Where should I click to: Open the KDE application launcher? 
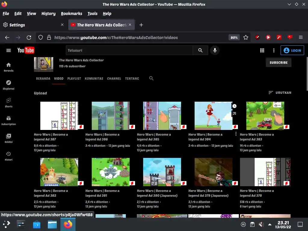(x=6, y=224)
